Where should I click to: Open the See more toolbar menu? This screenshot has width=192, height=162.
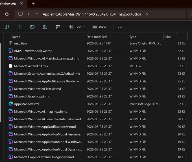(120, 27)
